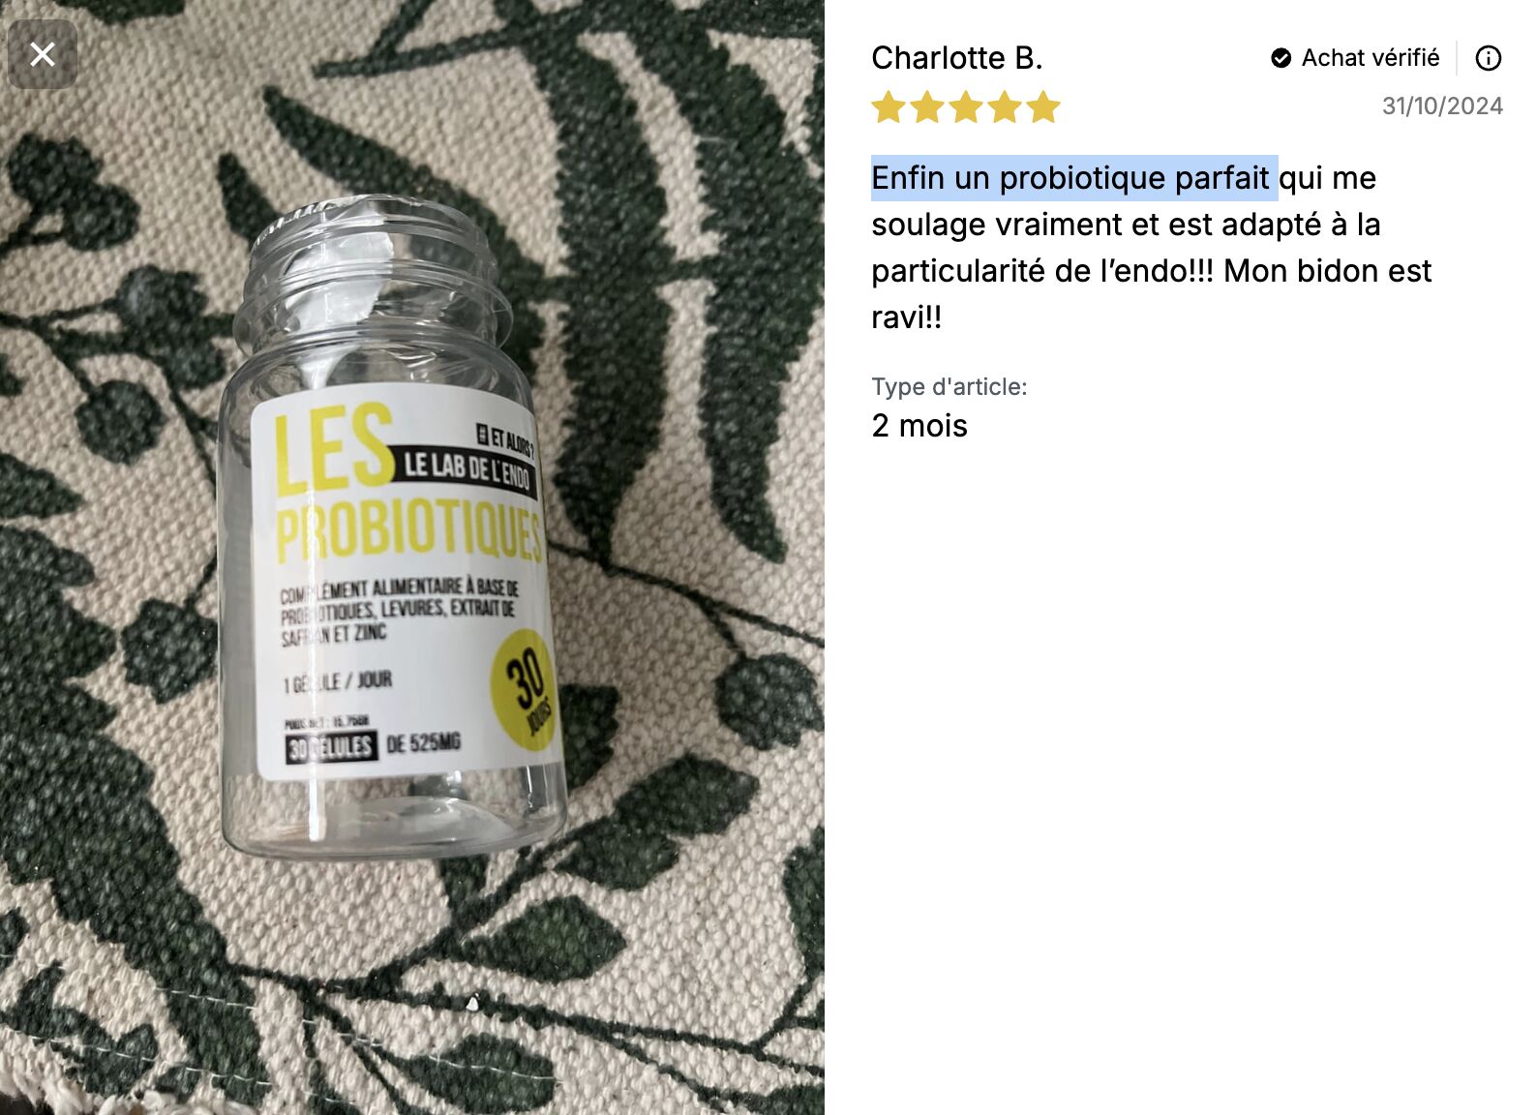
Task: Click the review date 31/10/2024
Action: pyautogui.click(x=1442, y=105)
